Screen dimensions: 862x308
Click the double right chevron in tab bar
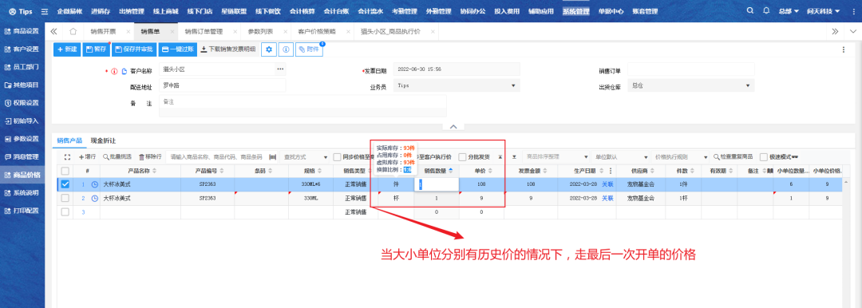(835, 31)
